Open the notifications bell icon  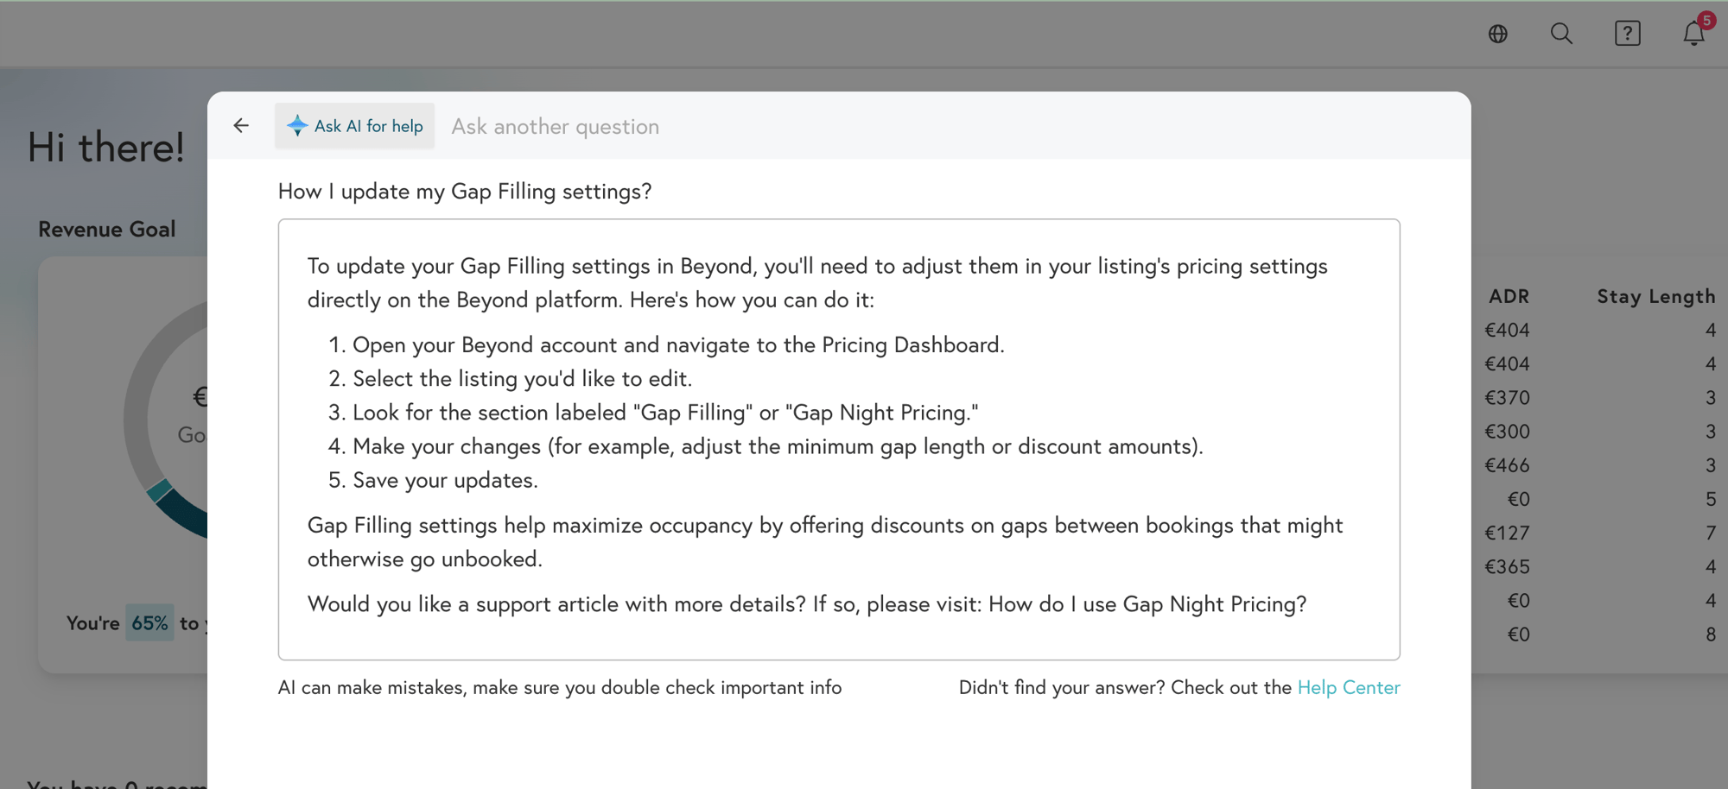pos(1694,33)
